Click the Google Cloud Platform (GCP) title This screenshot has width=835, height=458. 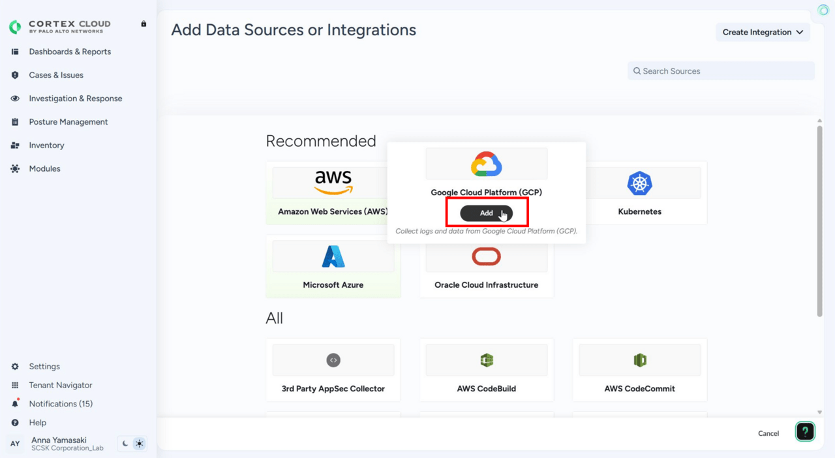[487, 192]
